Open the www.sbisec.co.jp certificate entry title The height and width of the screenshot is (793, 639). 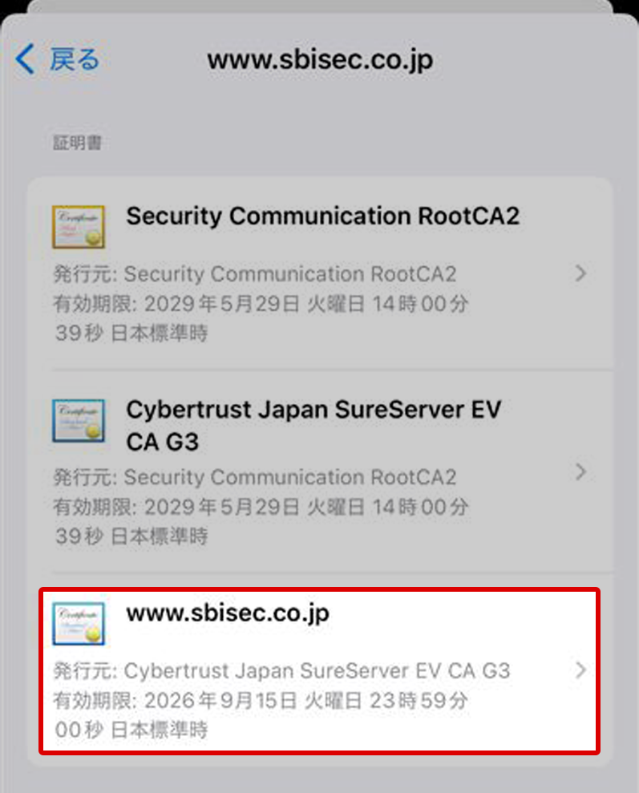click(x=228, y=613)
